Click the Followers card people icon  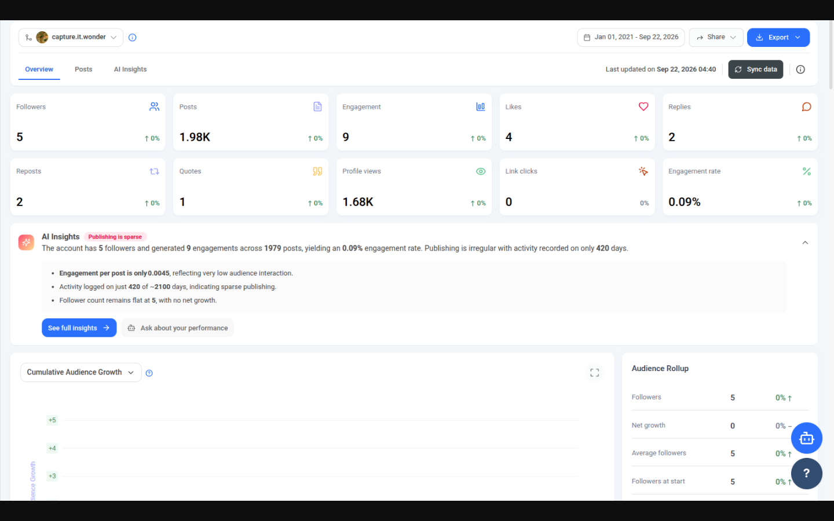(x=154, y=107)
